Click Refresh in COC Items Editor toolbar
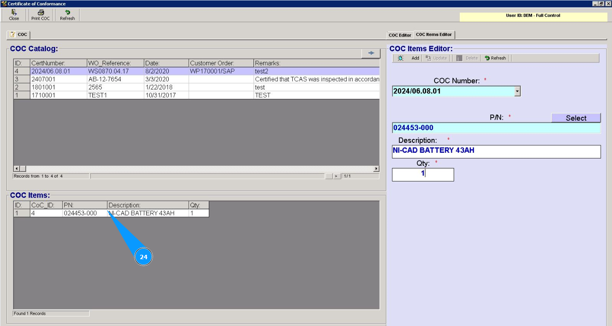The image size is (612, 326). [495, 58]
